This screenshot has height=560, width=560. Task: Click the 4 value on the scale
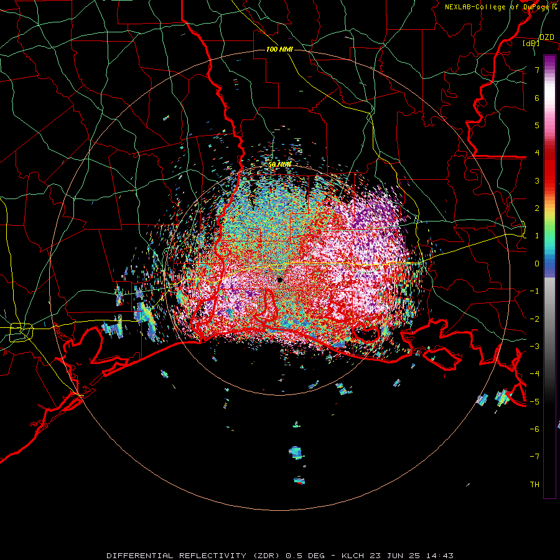pyautogui.click(x=537, y=153)
